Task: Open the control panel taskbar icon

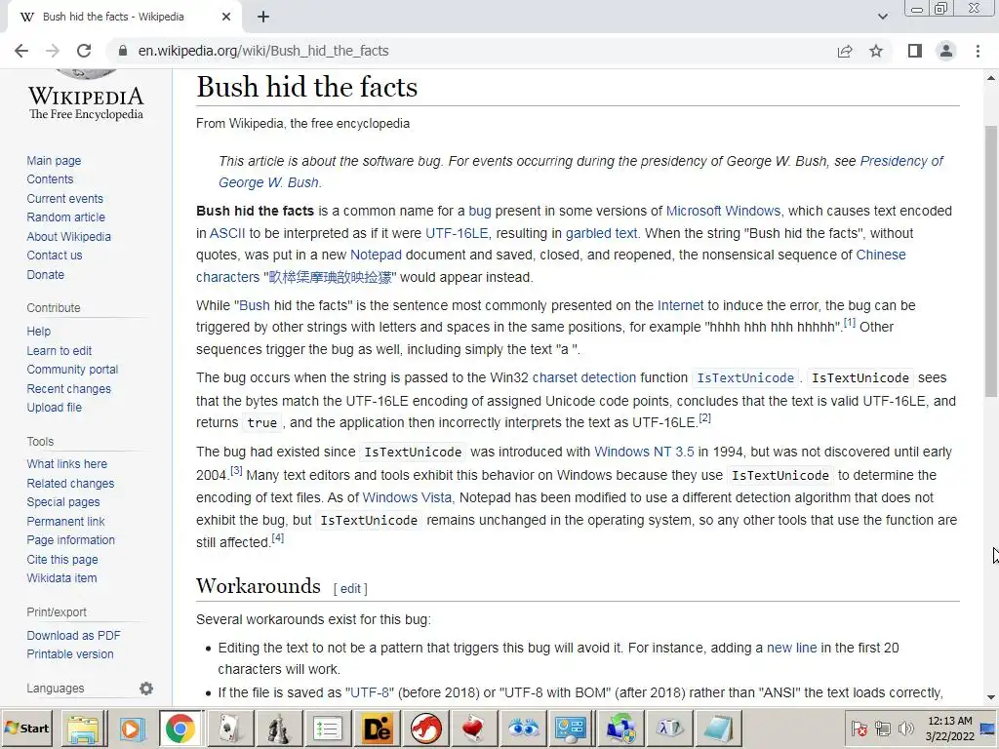Action: 572,729
